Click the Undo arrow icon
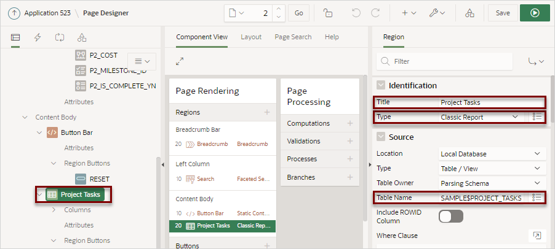 point(356,13)
